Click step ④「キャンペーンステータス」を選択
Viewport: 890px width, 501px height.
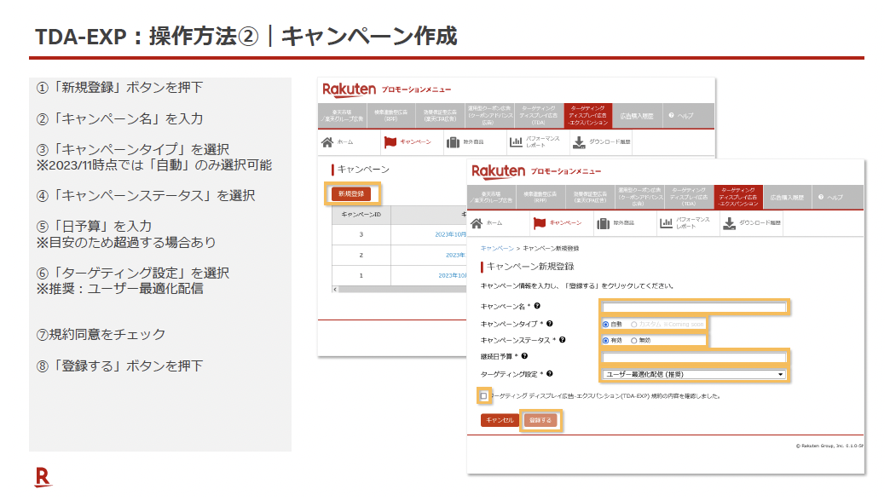click(x=146, y=196)
